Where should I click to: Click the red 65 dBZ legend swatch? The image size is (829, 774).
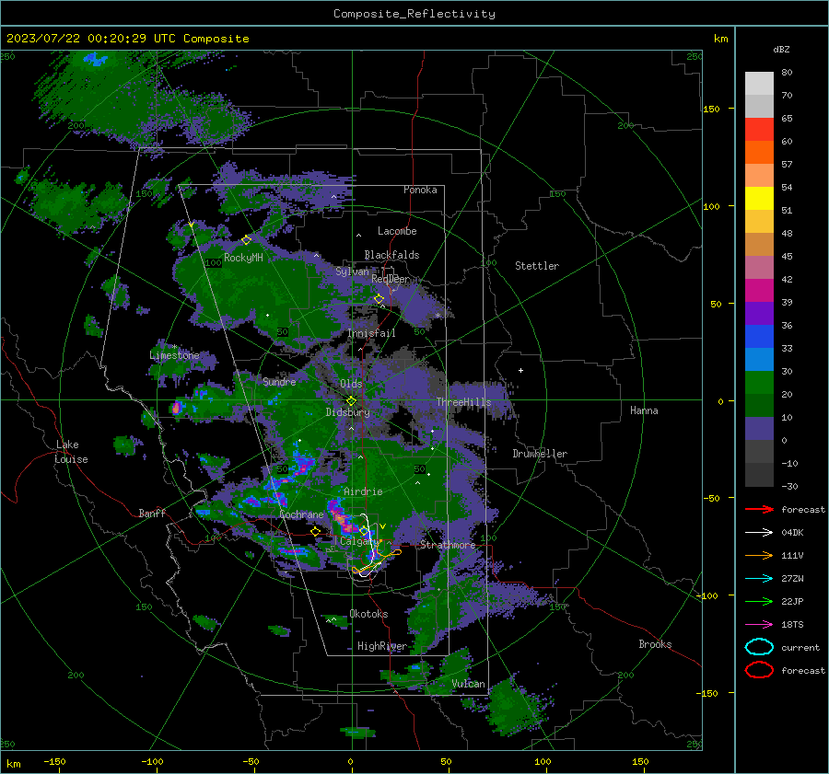click(x=759, y=129)
